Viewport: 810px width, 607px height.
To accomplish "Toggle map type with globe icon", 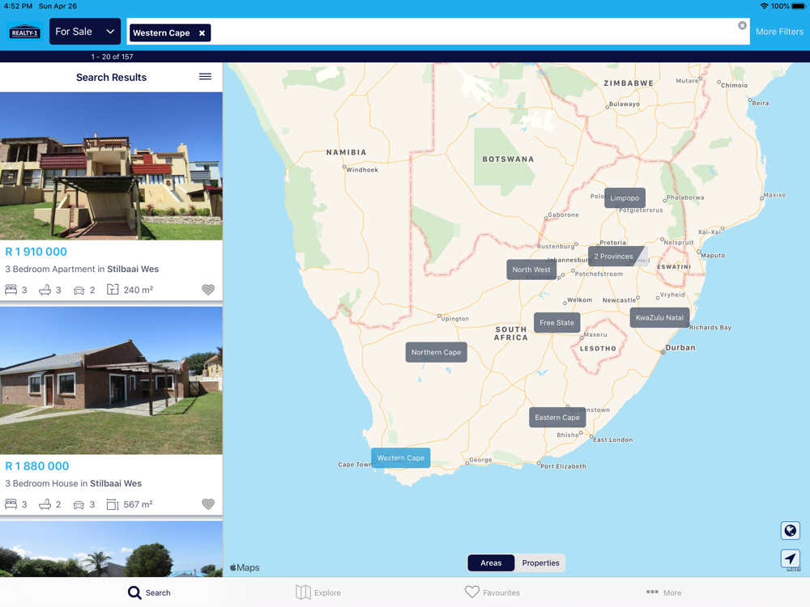I will [x=790, y=531].
